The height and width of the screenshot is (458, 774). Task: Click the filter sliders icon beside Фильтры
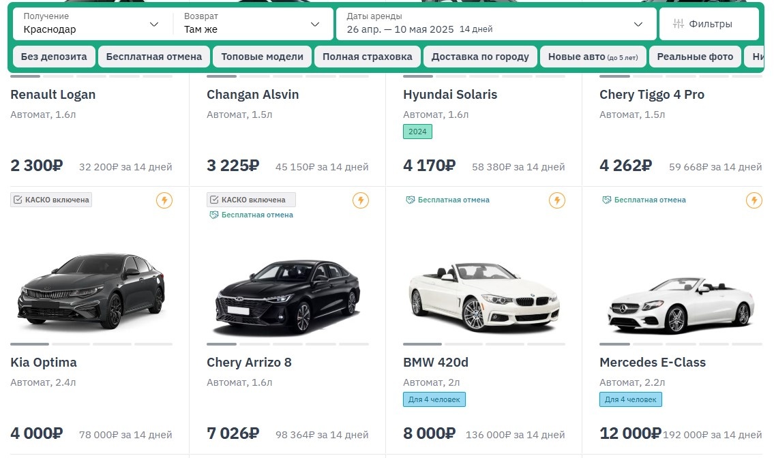(678, 24)
